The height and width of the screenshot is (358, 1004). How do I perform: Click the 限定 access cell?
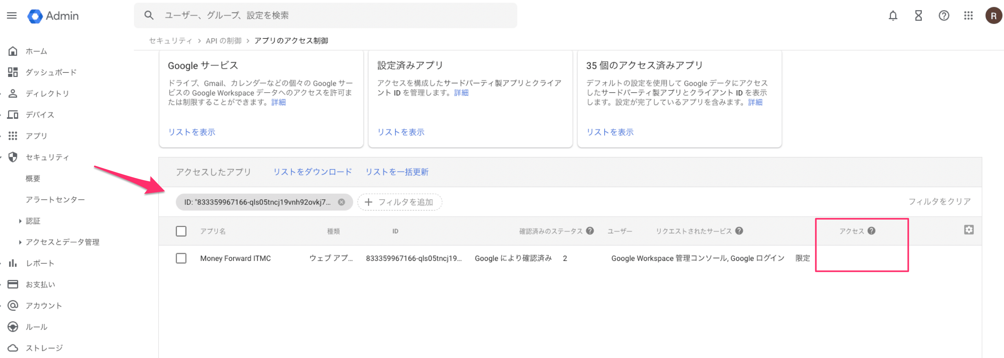tap(803, 258)
